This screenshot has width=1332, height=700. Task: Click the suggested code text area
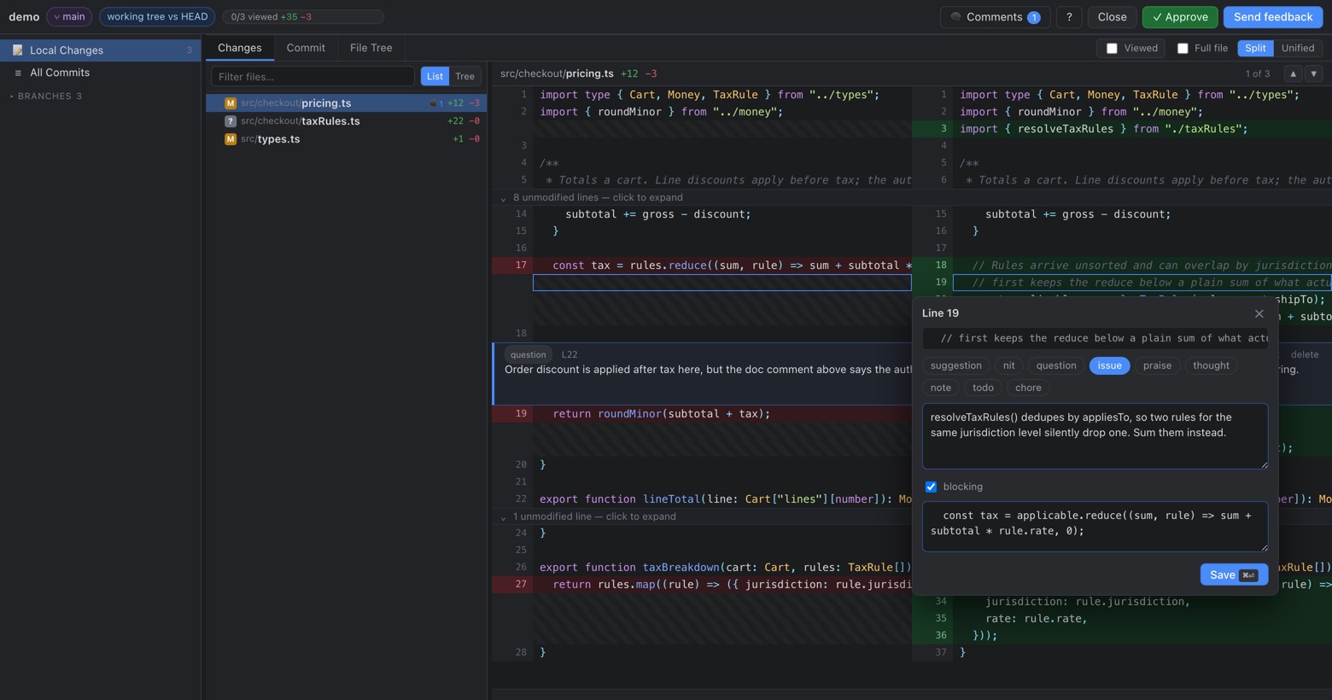coord(1095,527)
